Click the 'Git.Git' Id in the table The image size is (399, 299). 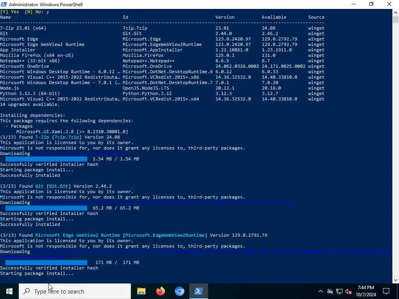[x=132, y=33]
